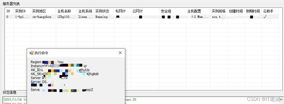
Task: Click the AK_ID line in 执行命令 dialog
Action: point(60,70)
